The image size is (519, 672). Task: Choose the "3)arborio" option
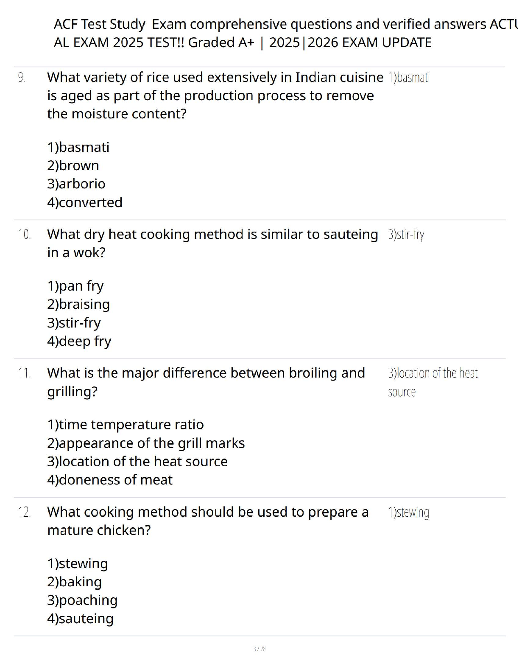point(76,184)
